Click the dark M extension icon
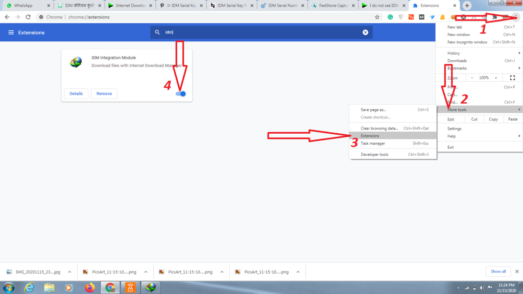This screenshot has width=523, height=294. point(421,17)
